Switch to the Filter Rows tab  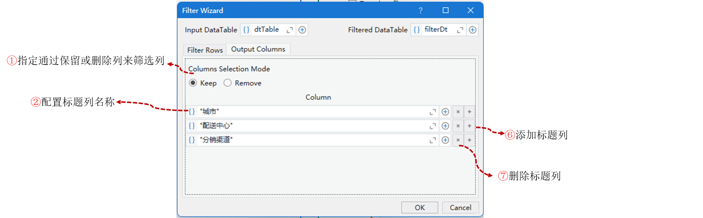(205, 50)
